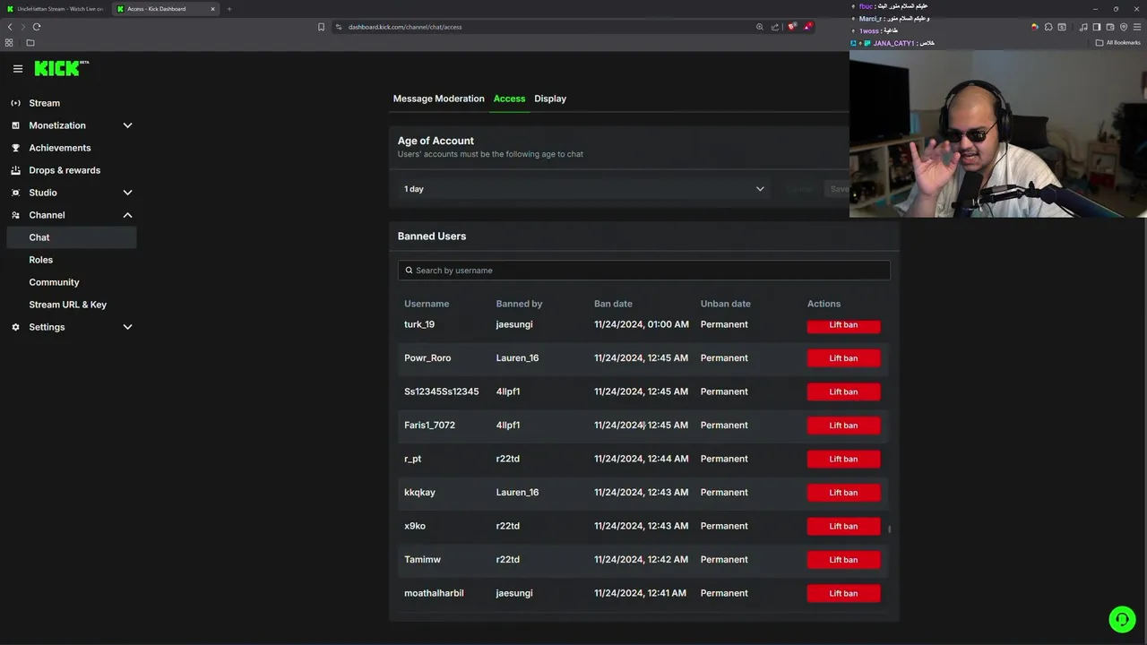
Task: Open All Bookmarks folder
Action: (x=1118, y=43)
